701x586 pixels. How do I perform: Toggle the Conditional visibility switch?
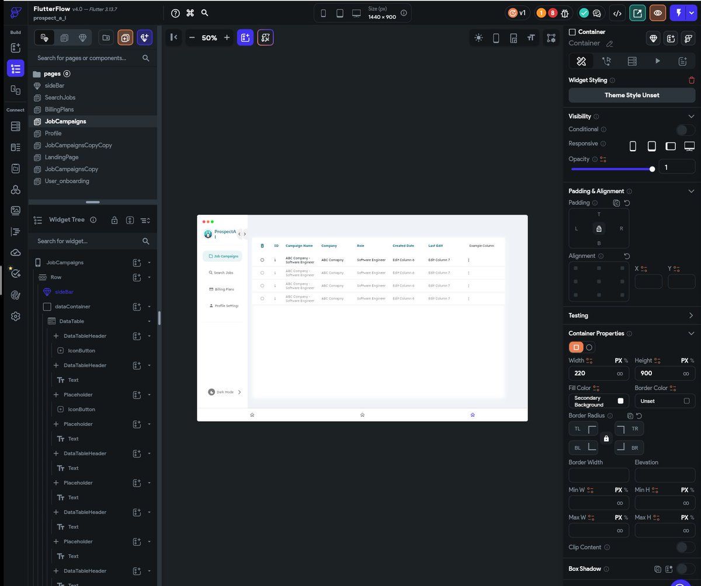(x=686, y=130)
